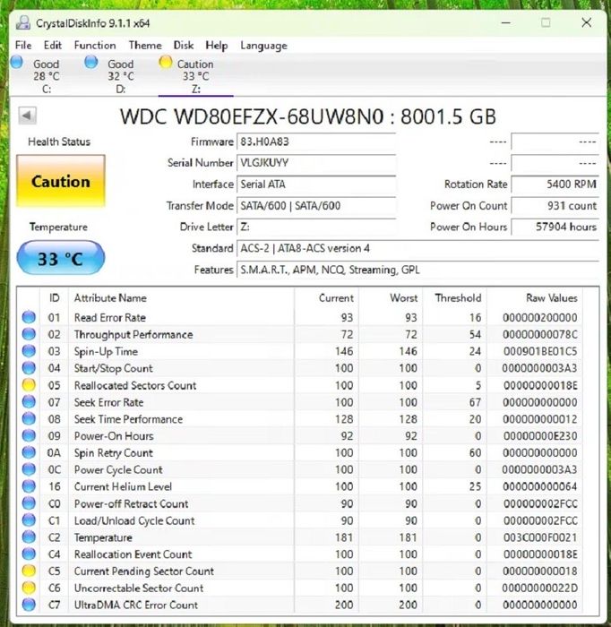
Task: Click the drive title WDC WD80EFZX-68UW8N0
Action: tap(253, 116)
